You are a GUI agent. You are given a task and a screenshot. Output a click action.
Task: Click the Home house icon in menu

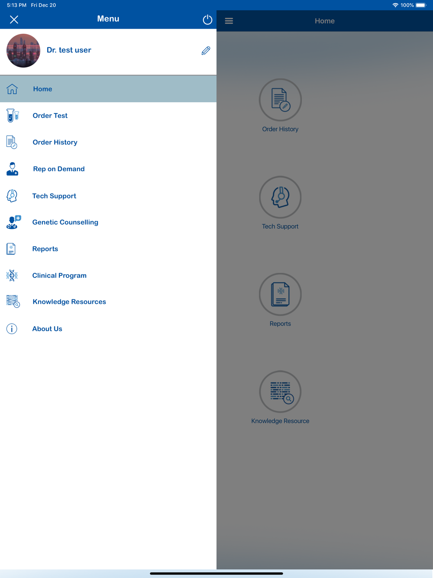(x=12, y=89)
